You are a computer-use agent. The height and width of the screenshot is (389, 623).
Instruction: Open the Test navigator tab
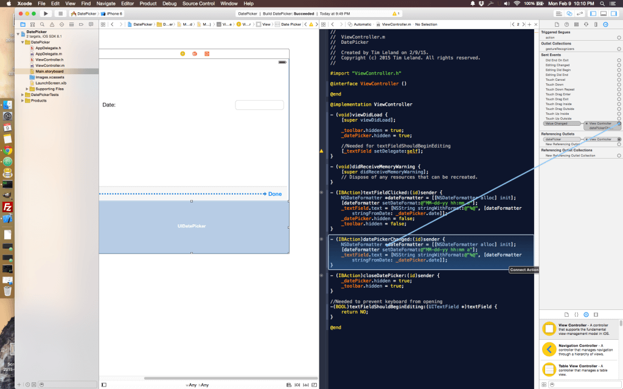tap(61, 24)
